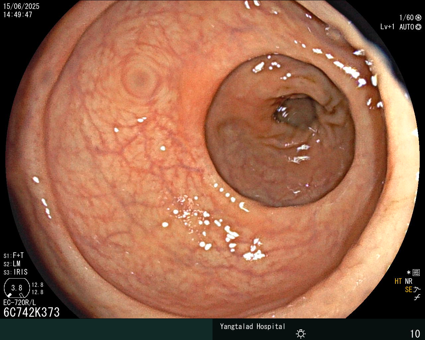Click the structure enhancement curve icon beside SE

(417, 290)
